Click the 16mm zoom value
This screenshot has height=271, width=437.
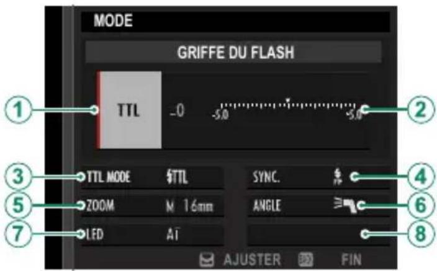coord(198,206)
